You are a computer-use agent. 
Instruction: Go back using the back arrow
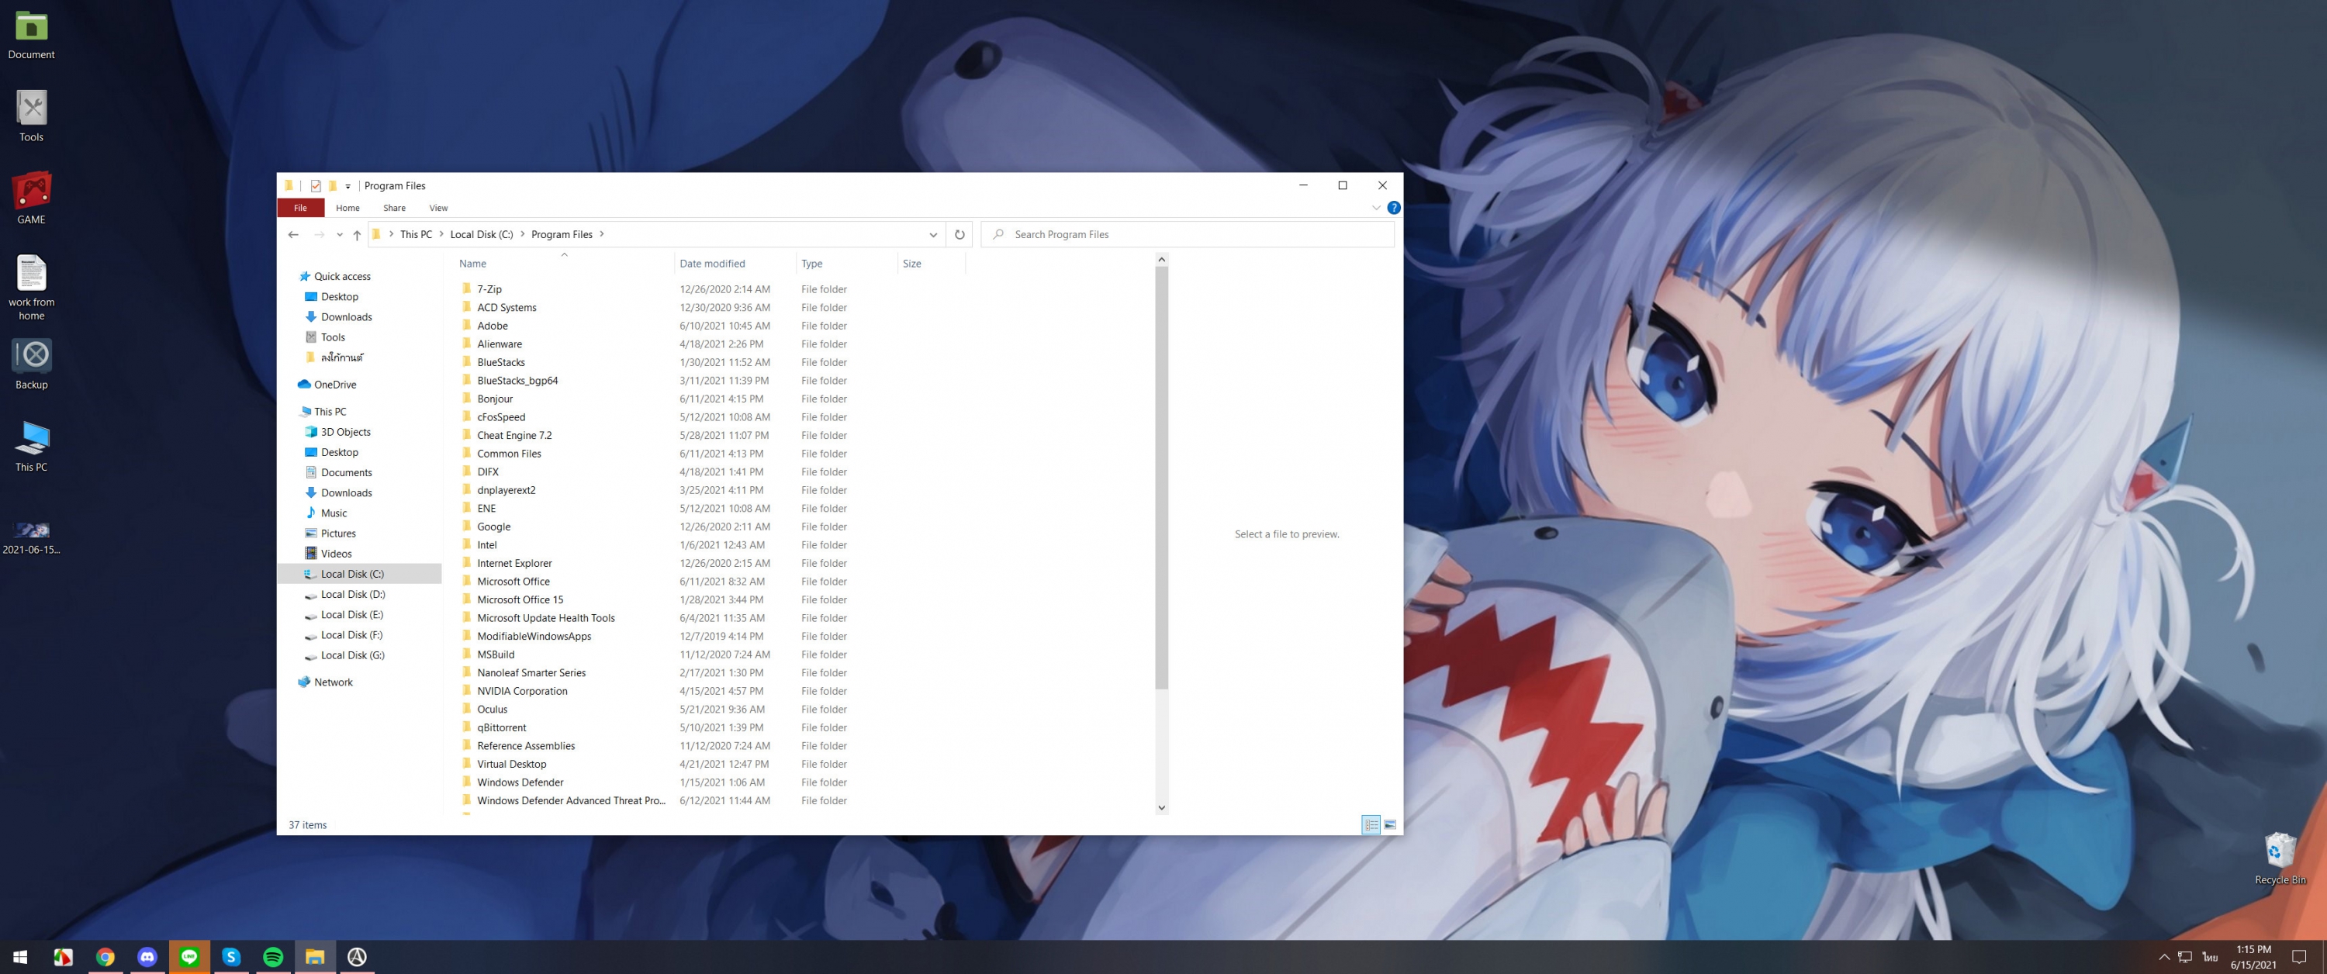coord(293,235)
